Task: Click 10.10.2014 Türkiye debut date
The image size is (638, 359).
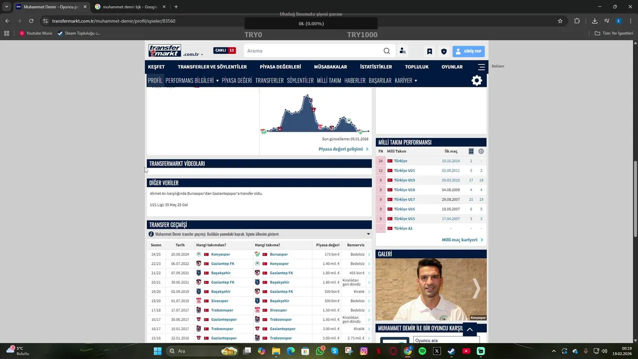Action: click(x=451, y=161)
